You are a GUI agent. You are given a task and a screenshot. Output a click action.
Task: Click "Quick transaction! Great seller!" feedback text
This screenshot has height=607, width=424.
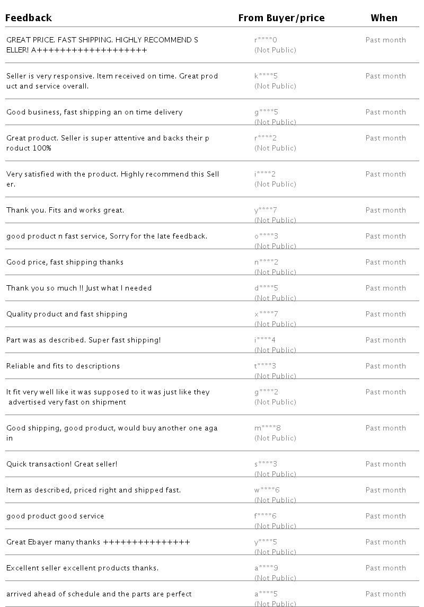coord(62,464)
